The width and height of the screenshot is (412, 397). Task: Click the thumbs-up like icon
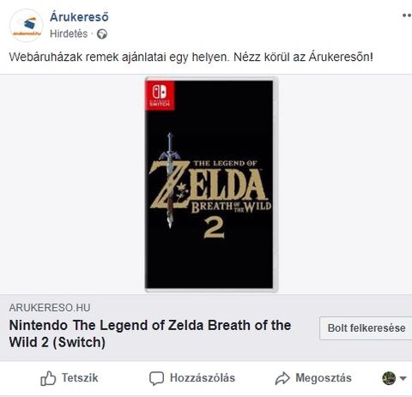pos(48,378)
